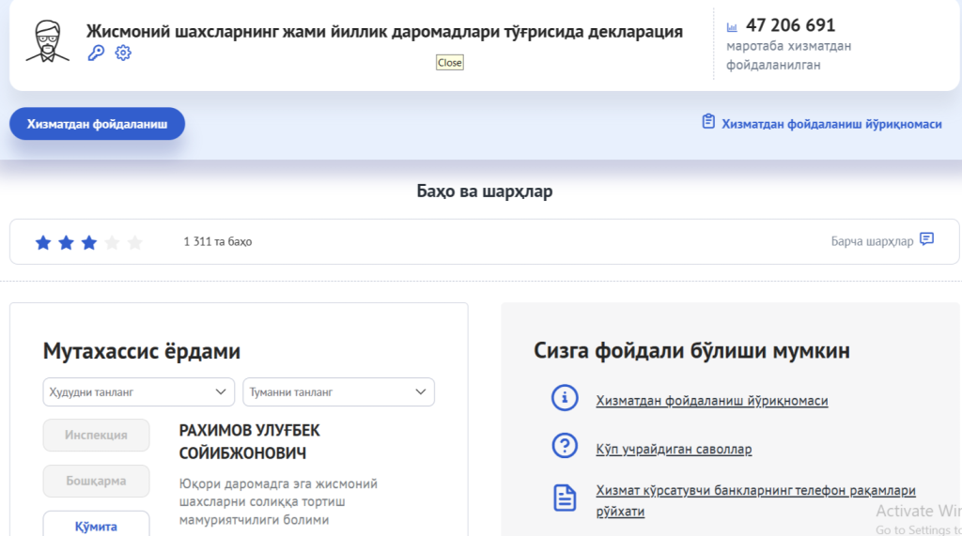Click маротаба хизматдан фойдаланилган caption
The image size is (962, 536).
click(788, 55)
